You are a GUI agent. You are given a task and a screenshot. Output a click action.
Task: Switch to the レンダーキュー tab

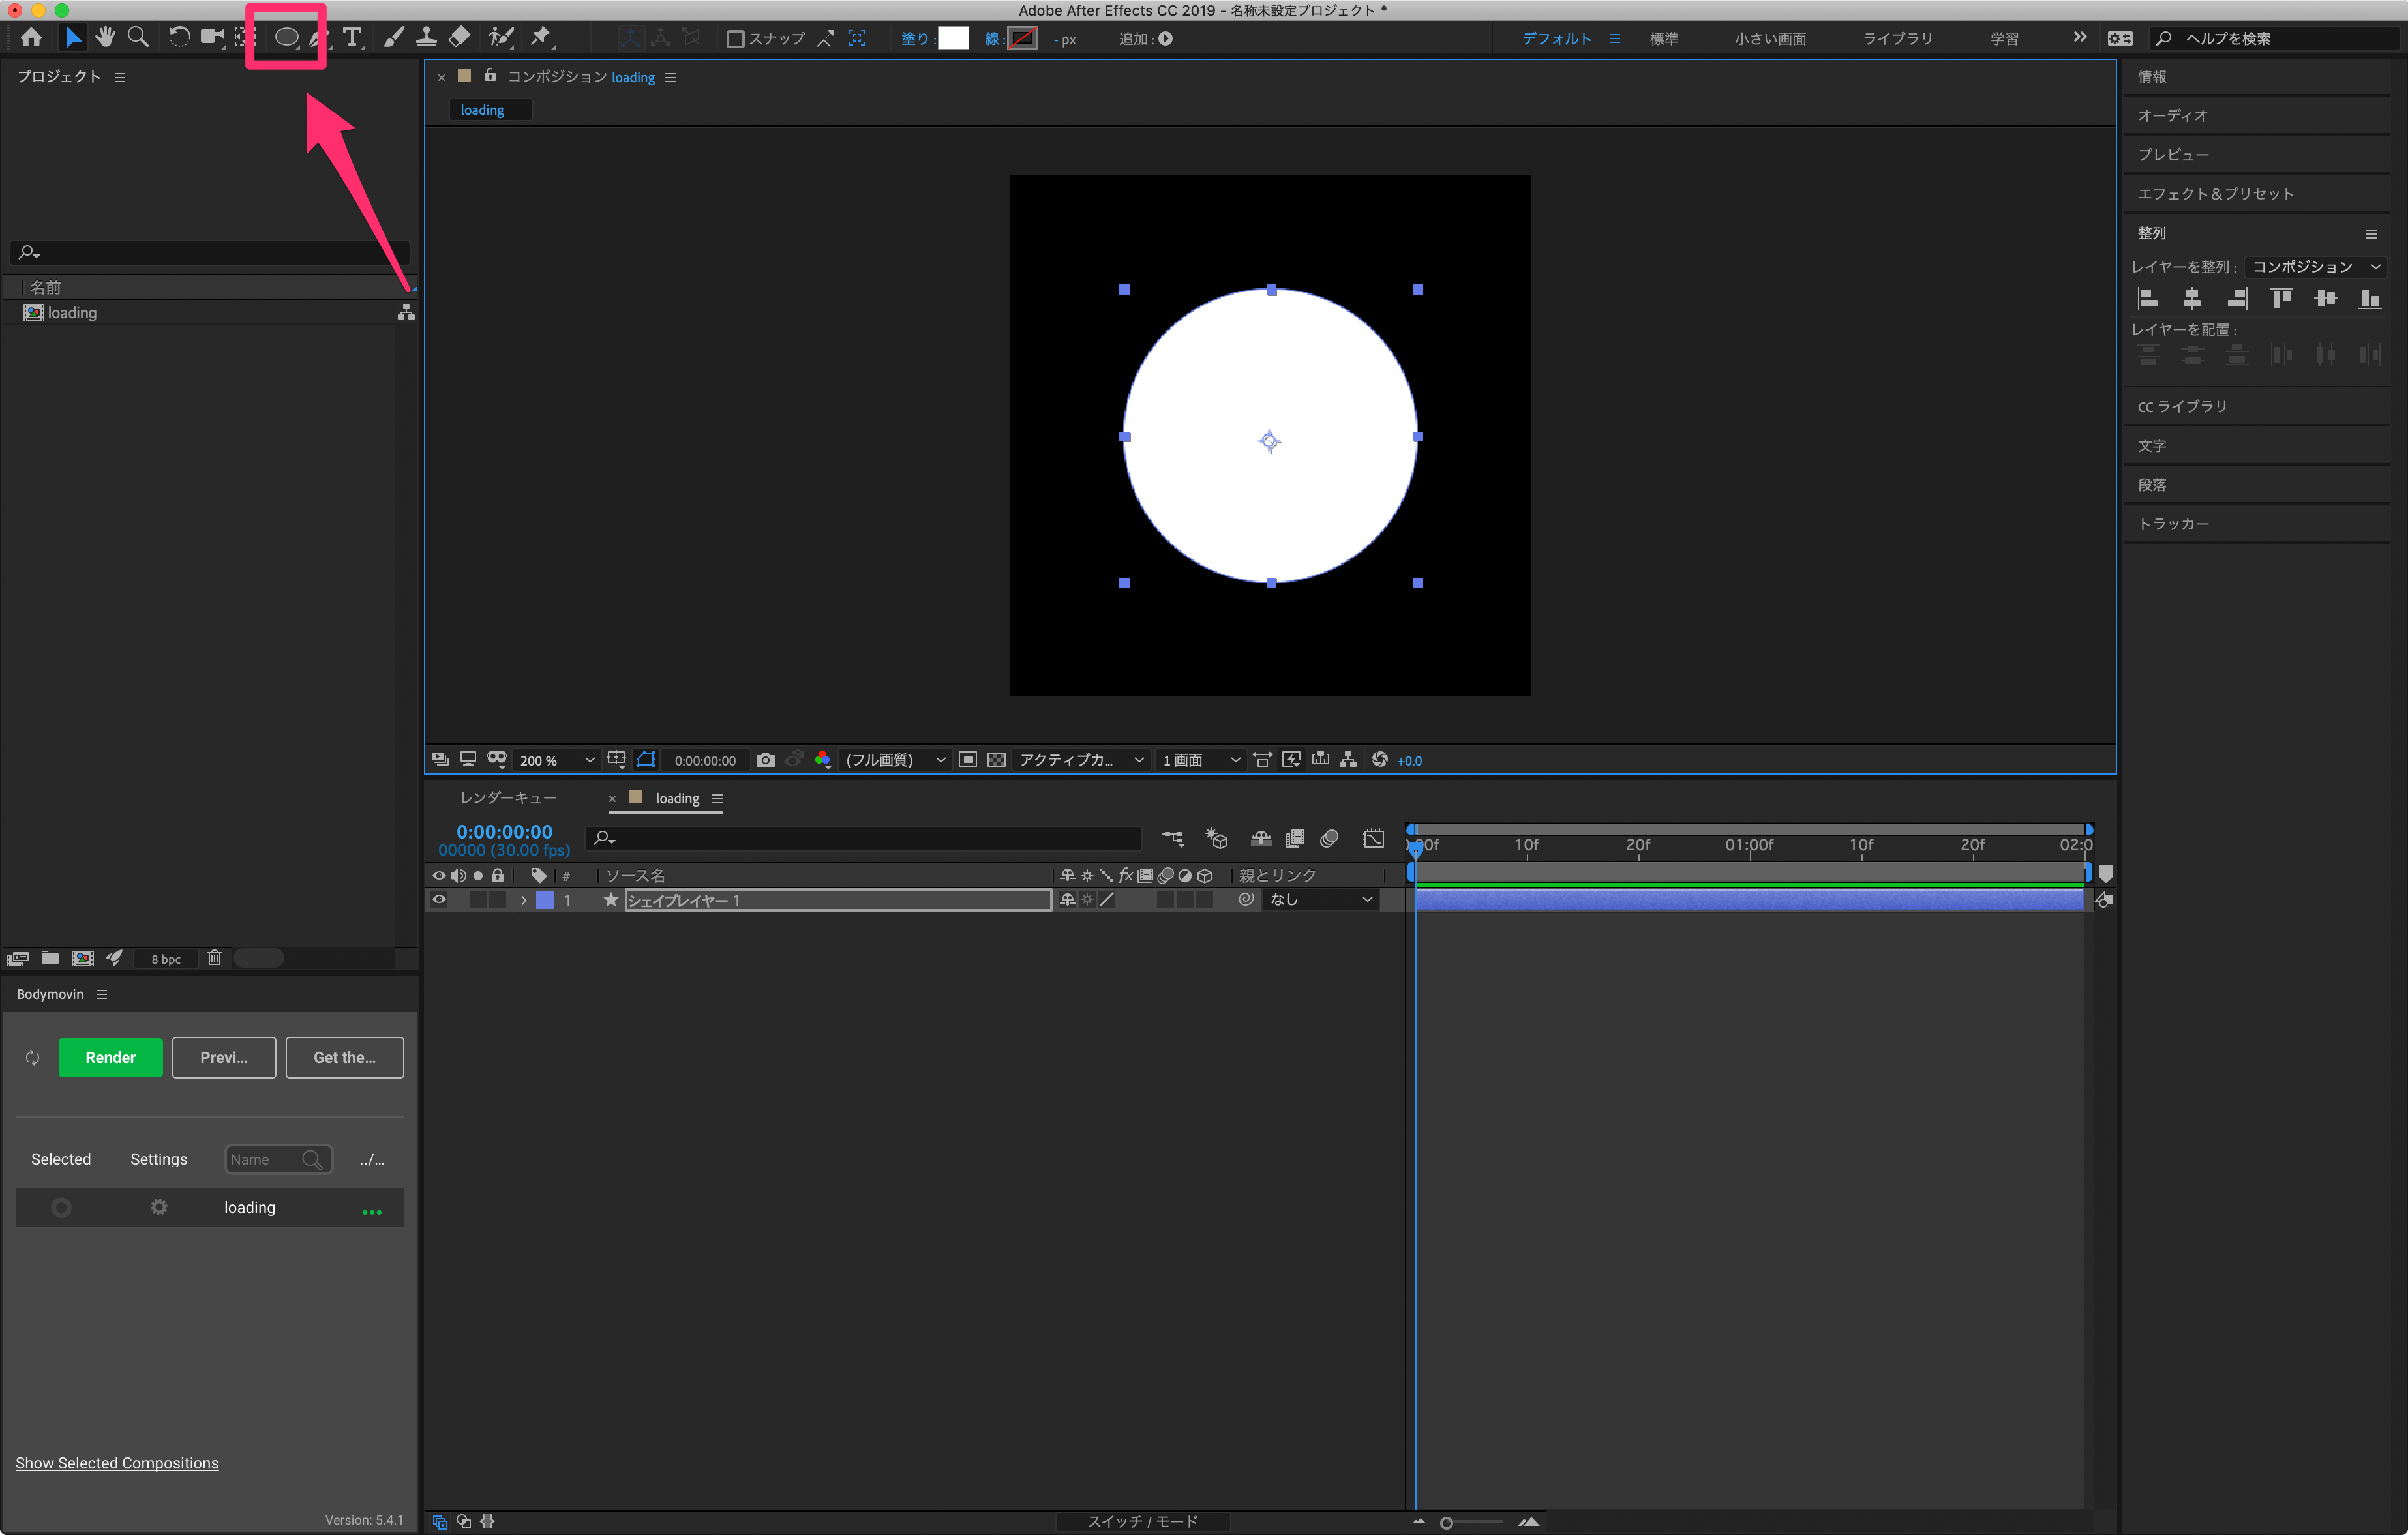[x=508, y=797]
